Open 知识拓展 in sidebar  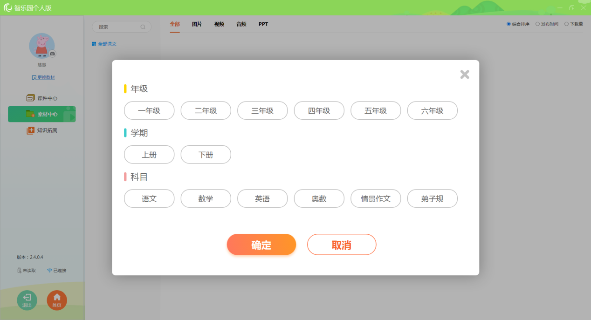[x=42, y=130]
